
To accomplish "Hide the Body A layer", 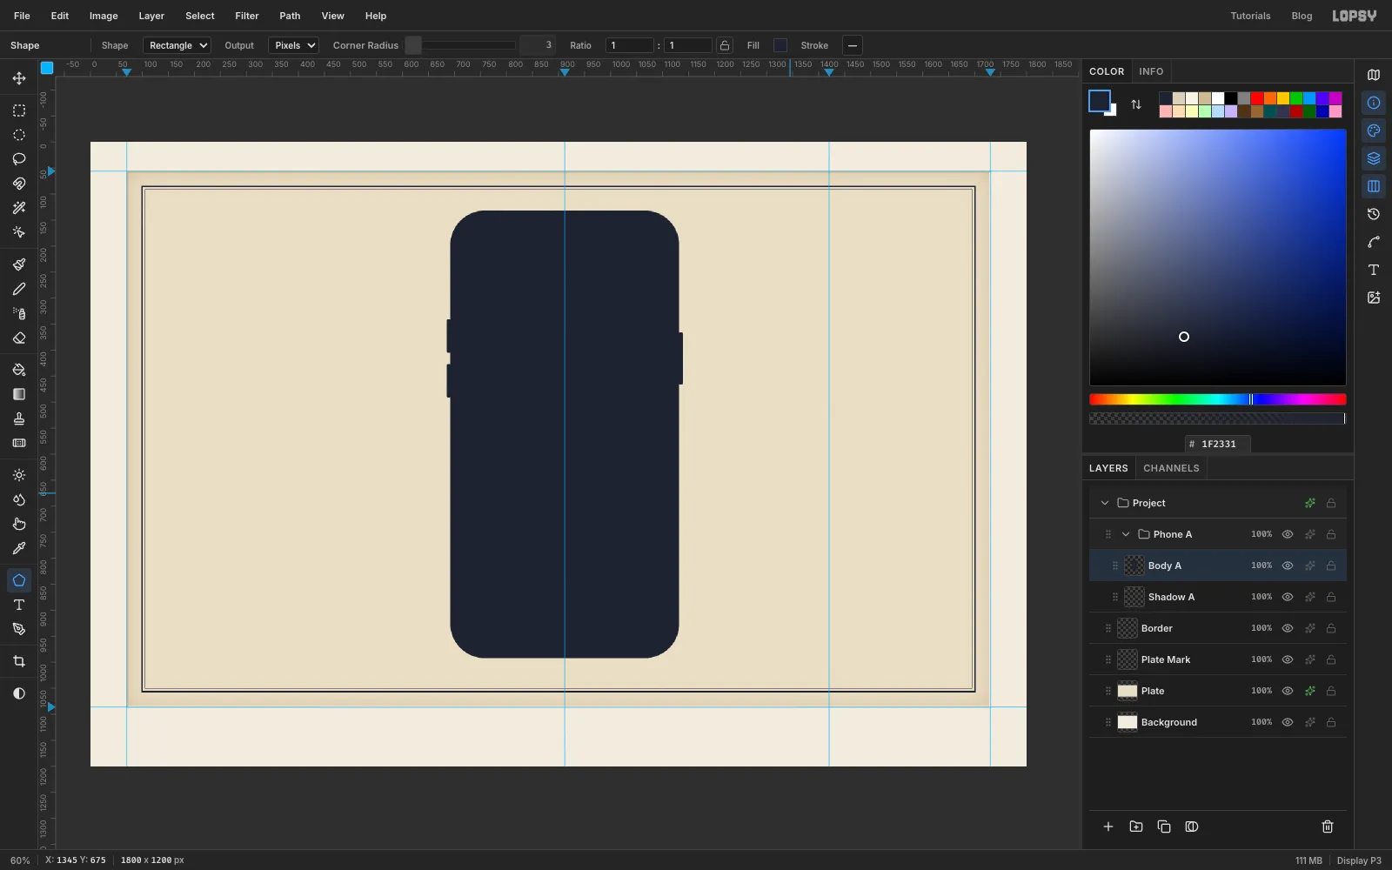I will click(x=1288, y=565).
